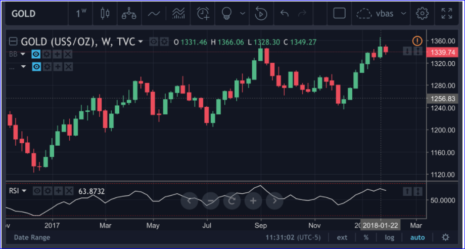Open the financials bar chart icon
The image size is (465, 249).
coord(178,13)
